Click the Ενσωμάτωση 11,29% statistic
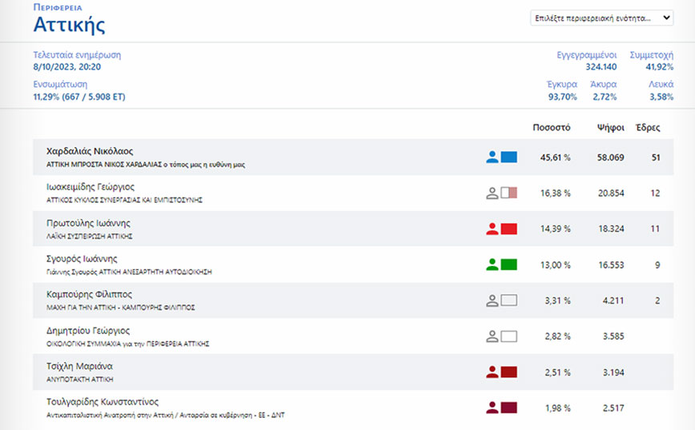 78,97
